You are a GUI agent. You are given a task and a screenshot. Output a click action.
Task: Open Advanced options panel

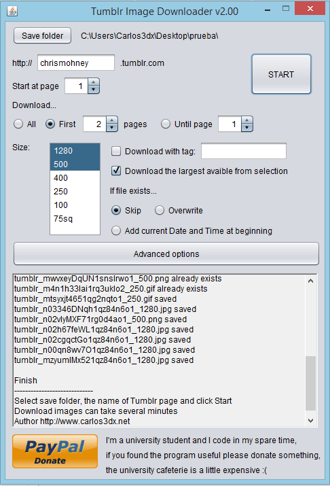[166, 254]
